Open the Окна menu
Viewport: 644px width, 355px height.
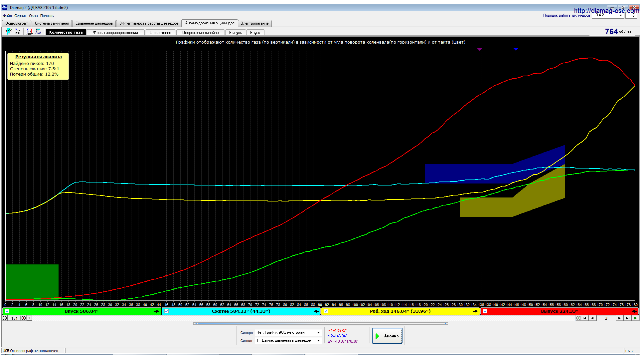[x=33, y=16]
